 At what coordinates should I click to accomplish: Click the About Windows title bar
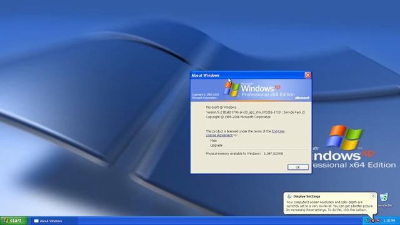[x=247, y=75]
